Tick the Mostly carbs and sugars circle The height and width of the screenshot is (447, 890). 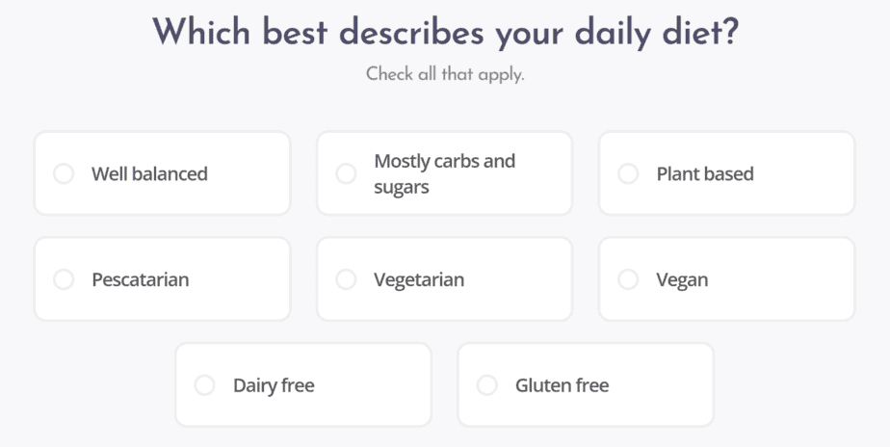click(x=346, y=174)
